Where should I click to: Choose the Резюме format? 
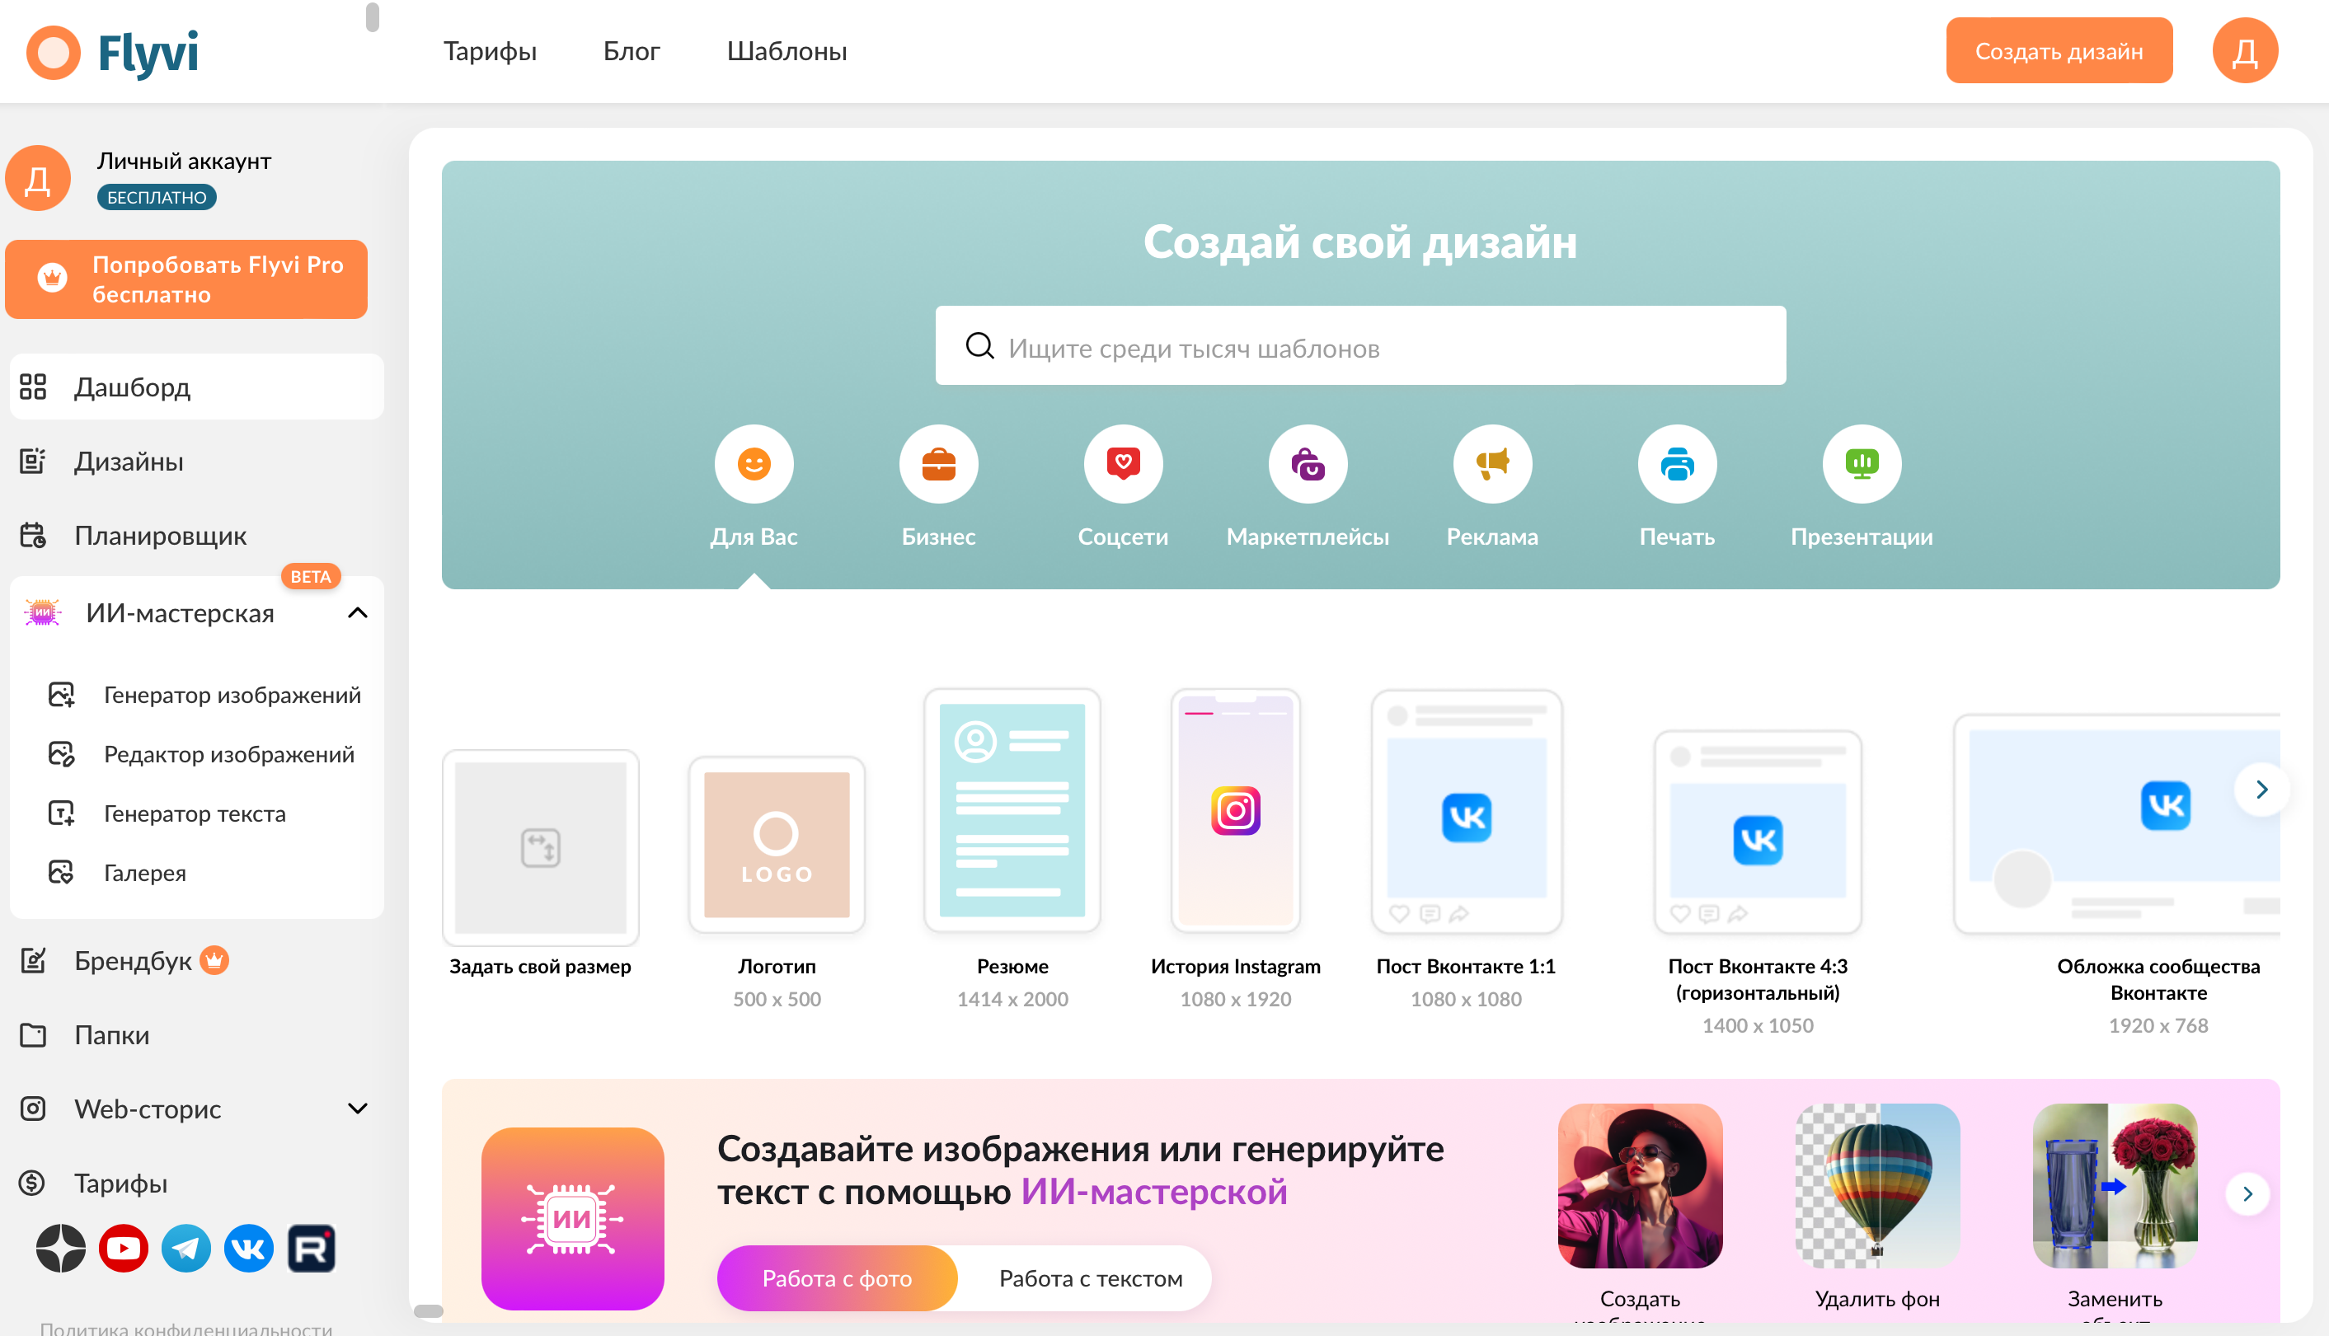(1012, 811)
